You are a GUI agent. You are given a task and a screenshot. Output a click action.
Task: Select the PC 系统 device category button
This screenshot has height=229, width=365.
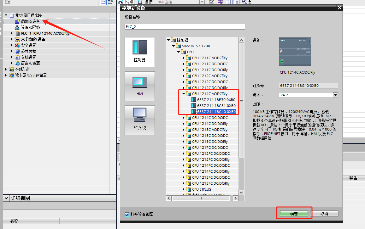coord(140,120)
